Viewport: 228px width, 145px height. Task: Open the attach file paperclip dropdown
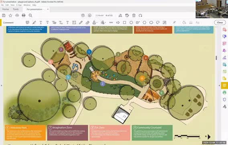point(103,23)
